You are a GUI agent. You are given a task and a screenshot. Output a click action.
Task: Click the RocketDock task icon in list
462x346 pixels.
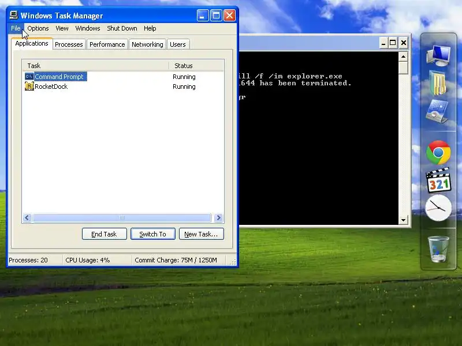tap(29, 86)
